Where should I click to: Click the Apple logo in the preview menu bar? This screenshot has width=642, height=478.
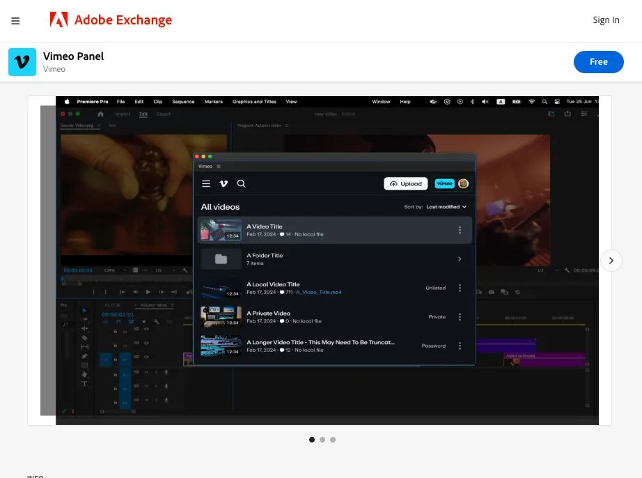coord(67,102)
